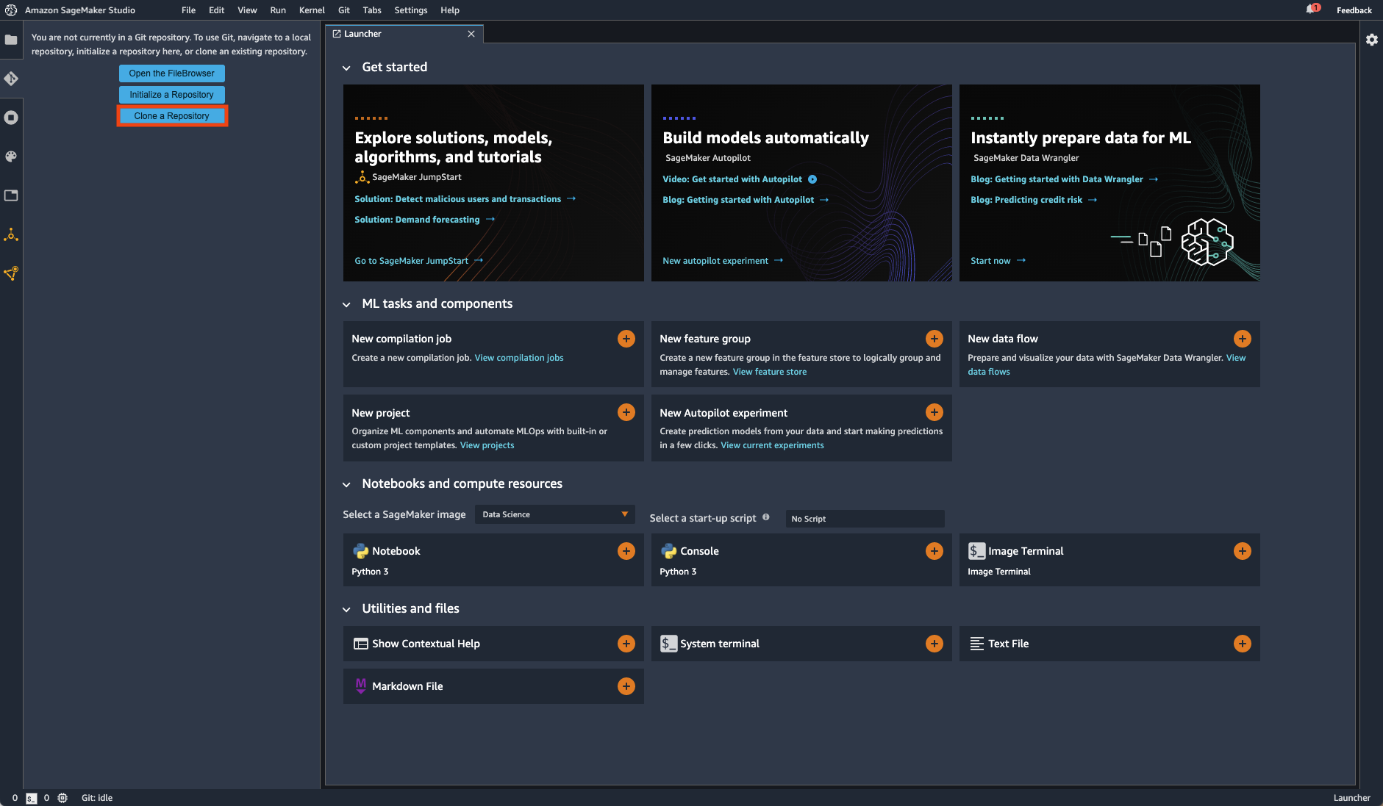Image resolution: width=1383 pixels, height=806 pixels.
Task: Click plus icon on New Autopilot experiment
Action: pos(934,412)
